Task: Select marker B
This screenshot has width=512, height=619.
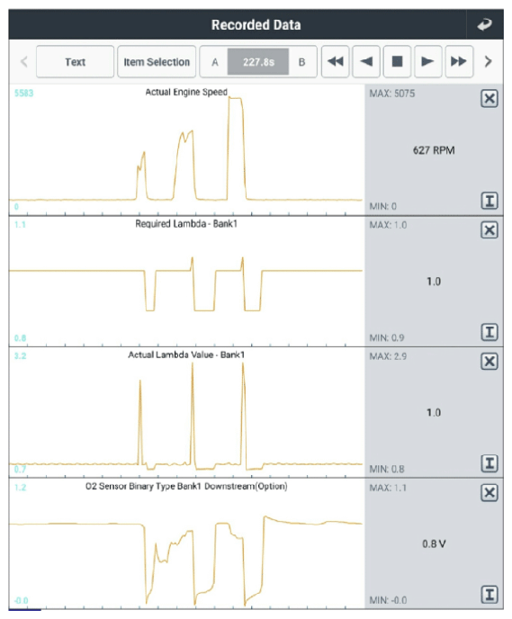Action: [302, 62]
